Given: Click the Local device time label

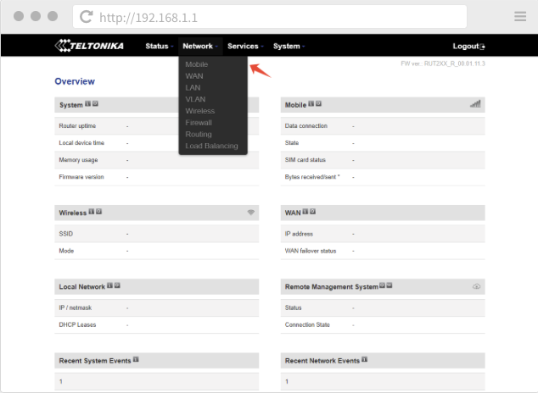Looking at the screenshot, I should pos(81,143).
